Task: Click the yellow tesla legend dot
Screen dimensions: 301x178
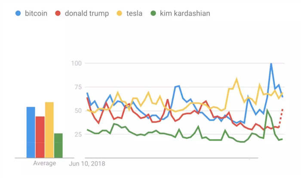Action: pos(120,13)
